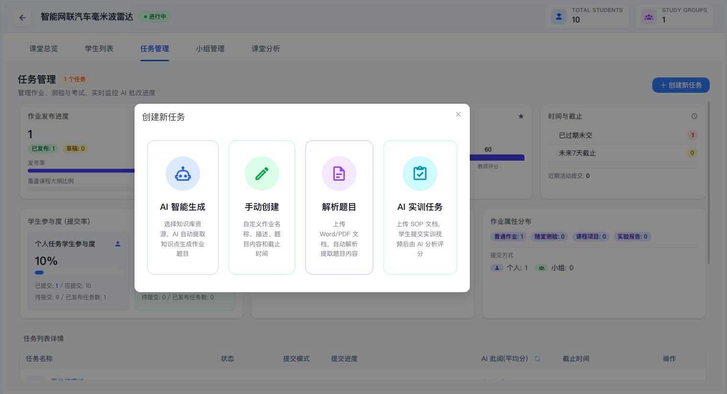Click the person icon in 个人任务学生参与度
This screenshot has height=394, width=727.
click(118, 244)
